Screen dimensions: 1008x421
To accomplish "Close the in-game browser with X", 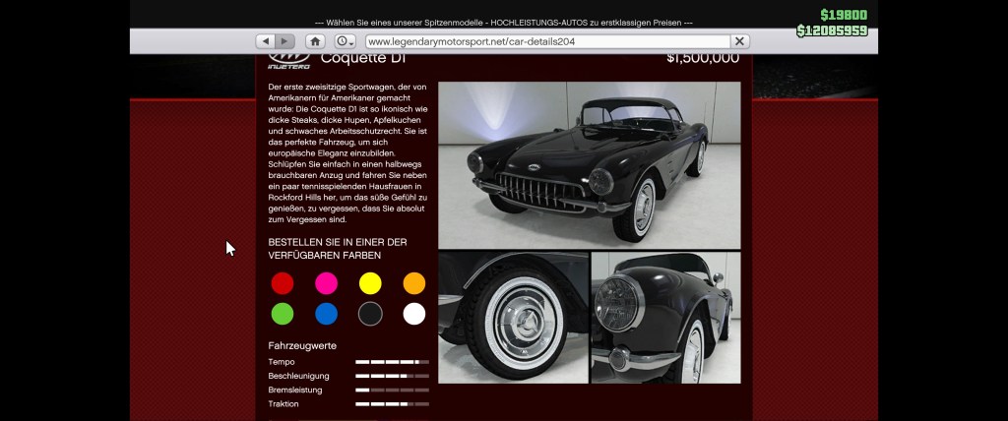I will point(739,41).
